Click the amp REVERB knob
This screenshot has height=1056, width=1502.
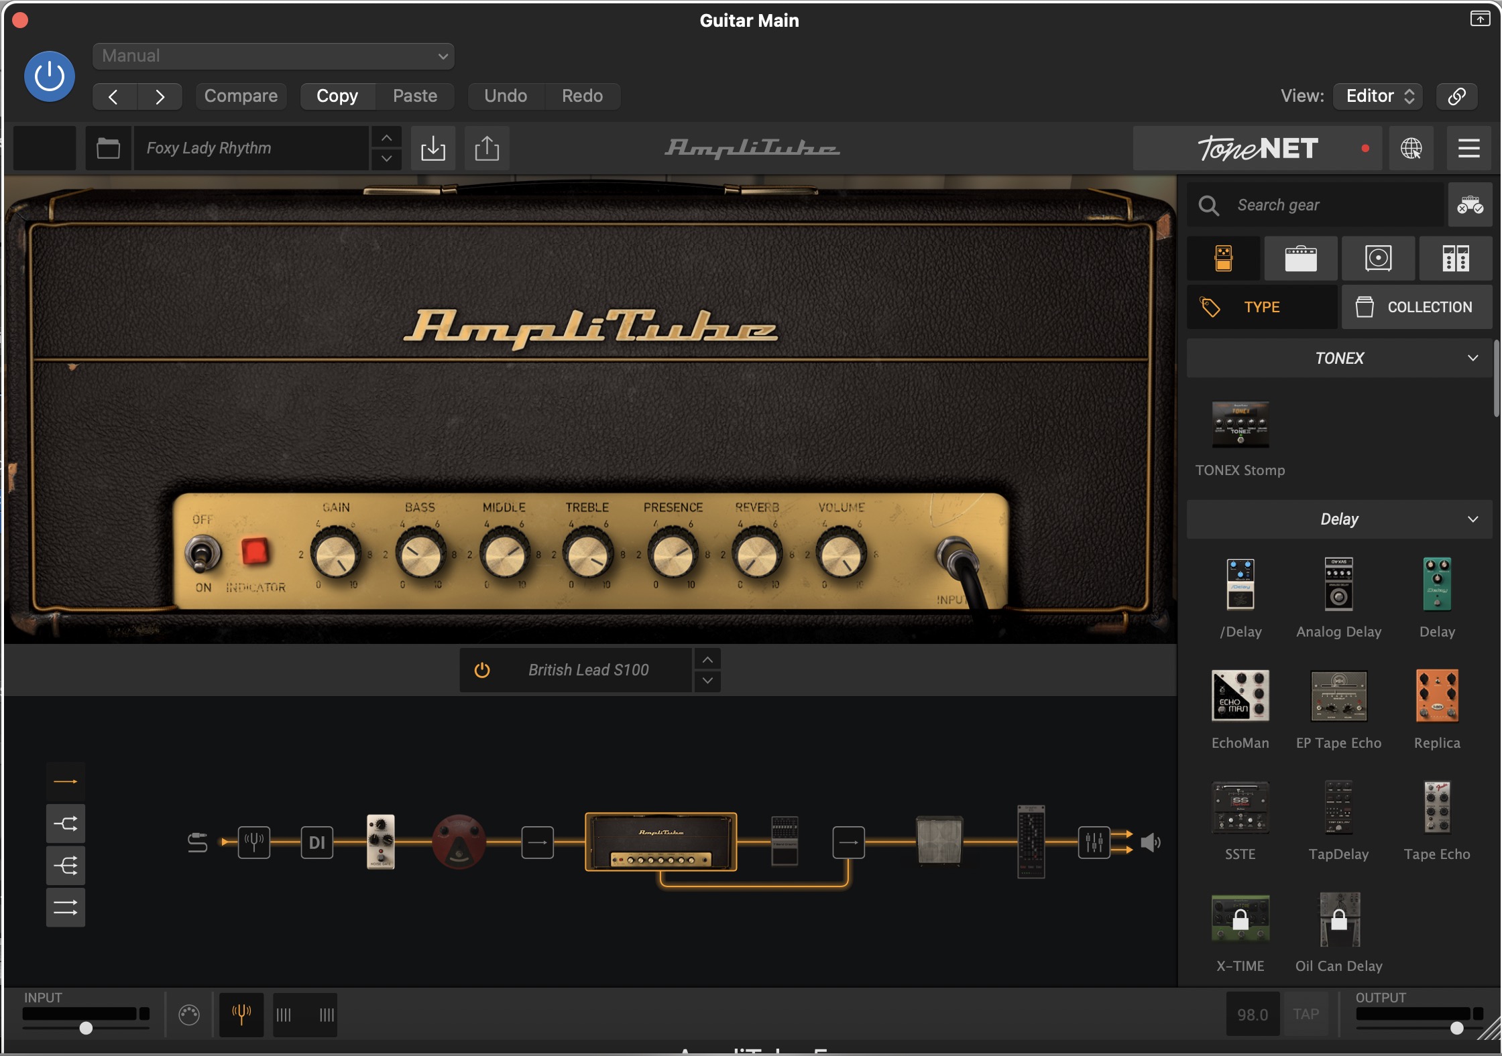[756, 554]
